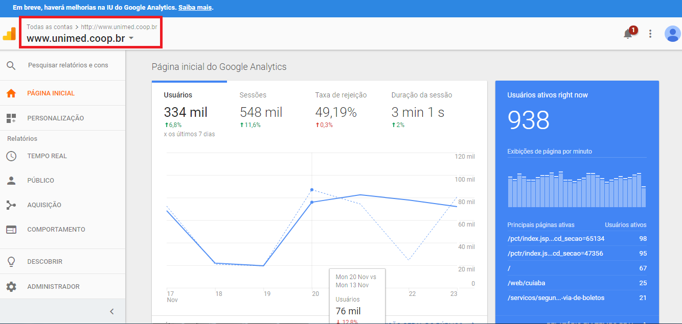Open the www.unimed.coop.br account dropdown
Image resolution: width=682 pixels, height=324 pixels.
click(80, 38)
